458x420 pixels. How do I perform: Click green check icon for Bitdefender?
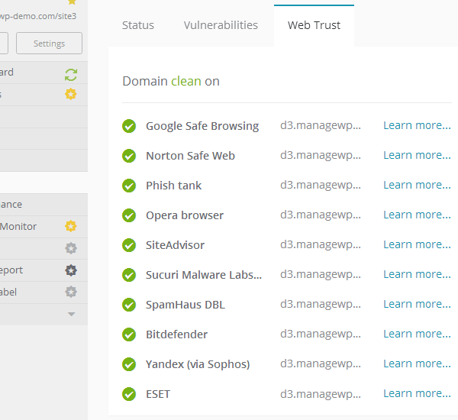coord(129,334)
